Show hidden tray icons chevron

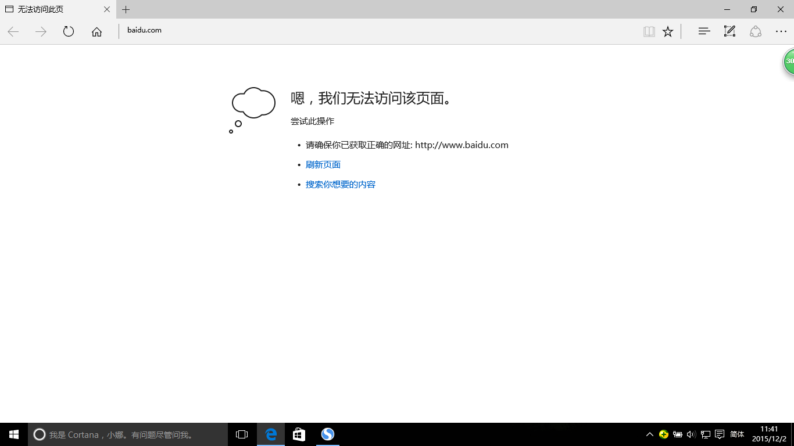[x=650, y=434]
